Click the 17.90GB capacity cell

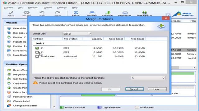(97, 48)
